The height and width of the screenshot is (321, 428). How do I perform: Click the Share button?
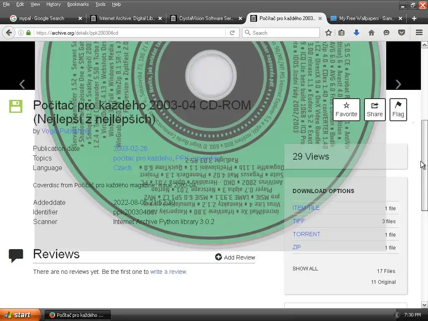point(375,110)
